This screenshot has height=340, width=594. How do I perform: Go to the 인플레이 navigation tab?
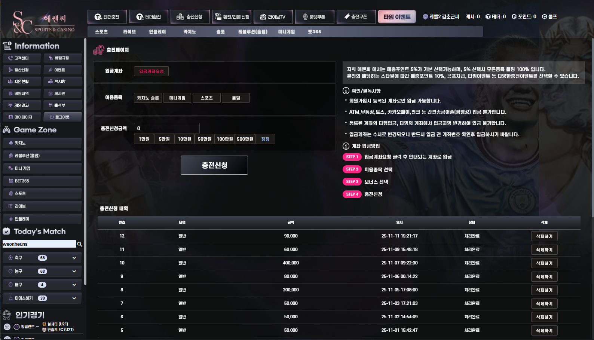tap(157, 32)
